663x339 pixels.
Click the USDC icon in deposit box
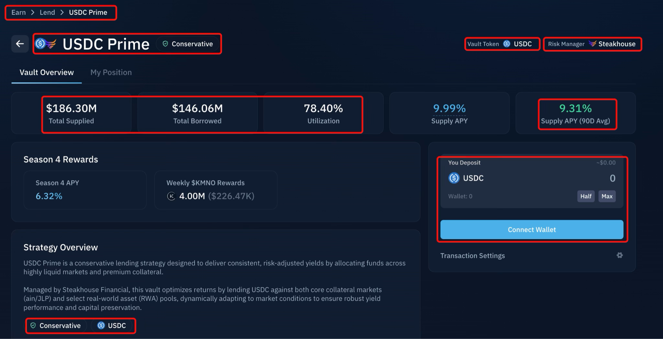(x=454, y=178)
